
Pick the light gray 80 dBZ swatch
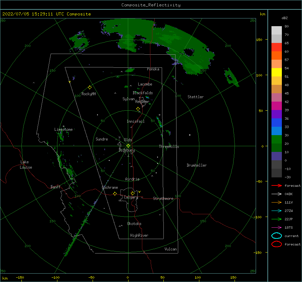[x=276, y=30]
